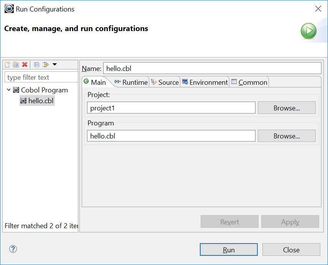Click the Help question mark icon
The image size is (328, 265).
13,249
